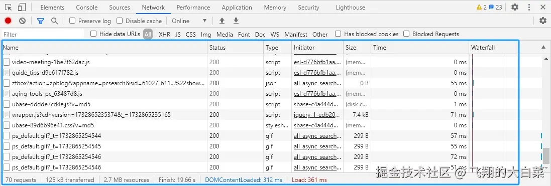Image resolution: width=551 pixels, height=186 pixels.
Task: Filter requests by JS
Action: tap(178, 35)
